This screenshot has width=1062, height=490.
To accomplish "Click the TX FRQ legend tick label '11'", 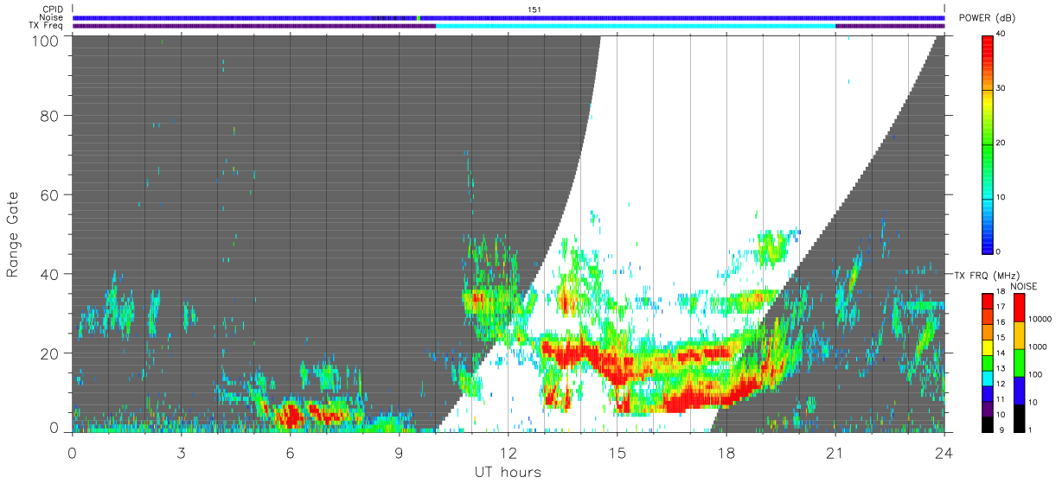I will click(1001, 399).
